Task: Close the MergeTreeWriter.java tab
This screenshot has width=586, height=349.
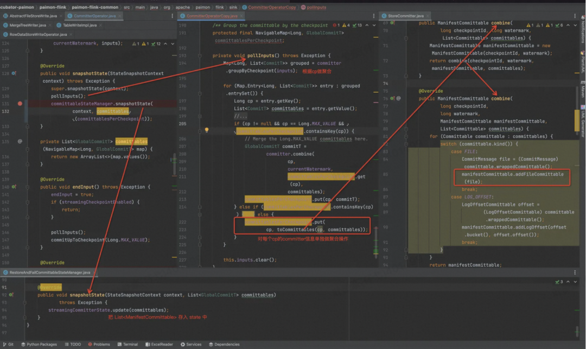Action: tap(50, 25)
